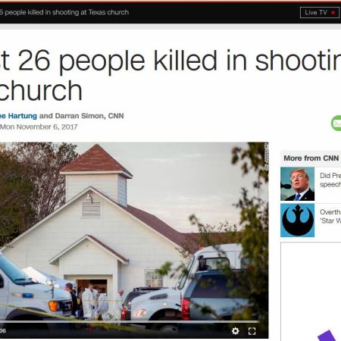Click the church video to play
The height and width of the screenshot is (341, 341).
coord(134,231)
